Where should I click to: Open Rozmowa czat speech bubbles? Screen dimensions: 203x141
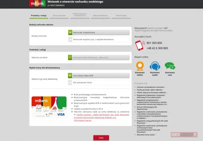click(x=170, y=69)
